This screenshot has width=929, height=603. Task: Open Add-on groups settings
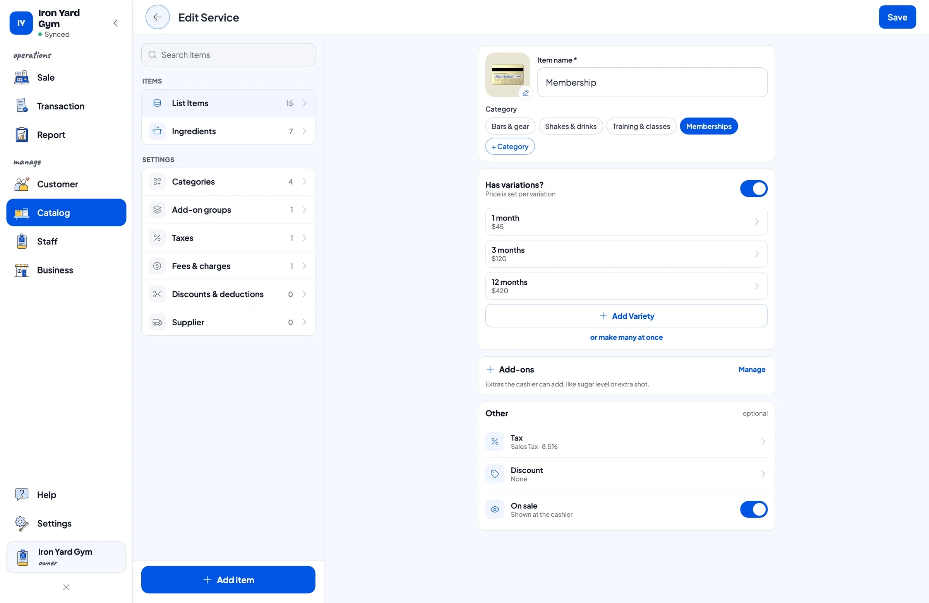click(x=228, y=210)
